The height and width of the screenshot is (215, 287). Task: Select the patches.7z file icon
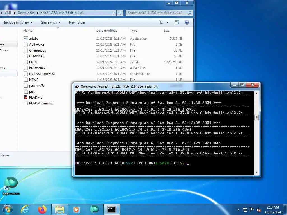click(26, 85)
